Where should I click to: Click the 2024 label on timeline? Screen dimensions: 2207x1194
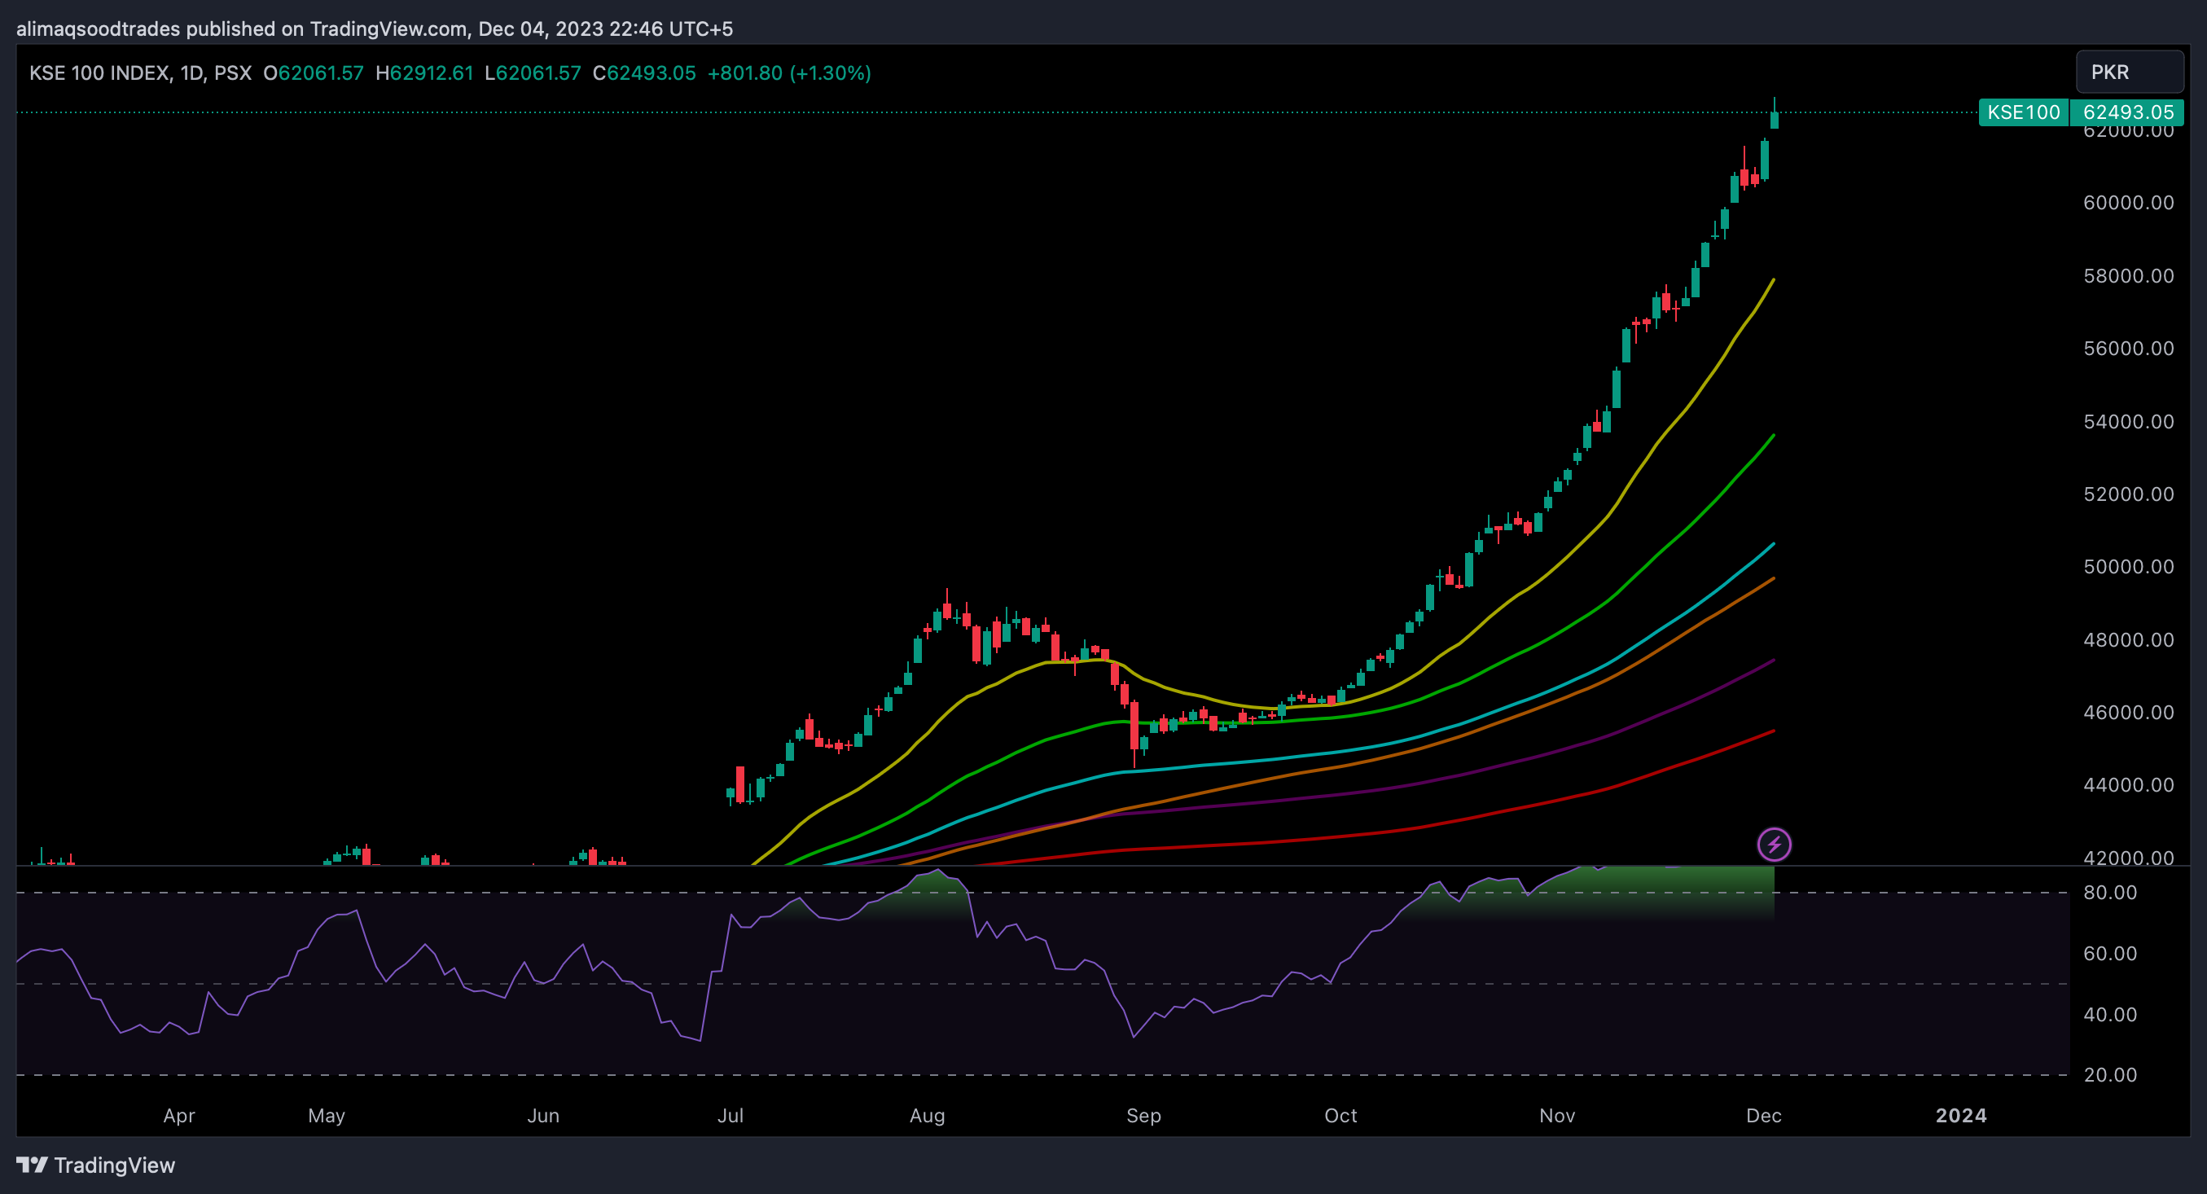(x=1960, y=1116)
